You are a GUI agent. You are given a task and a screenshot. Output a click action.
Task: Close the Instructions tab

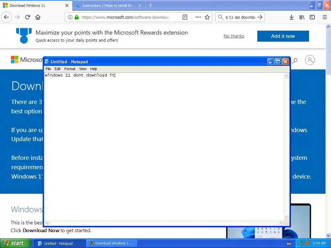click(140, 5)
